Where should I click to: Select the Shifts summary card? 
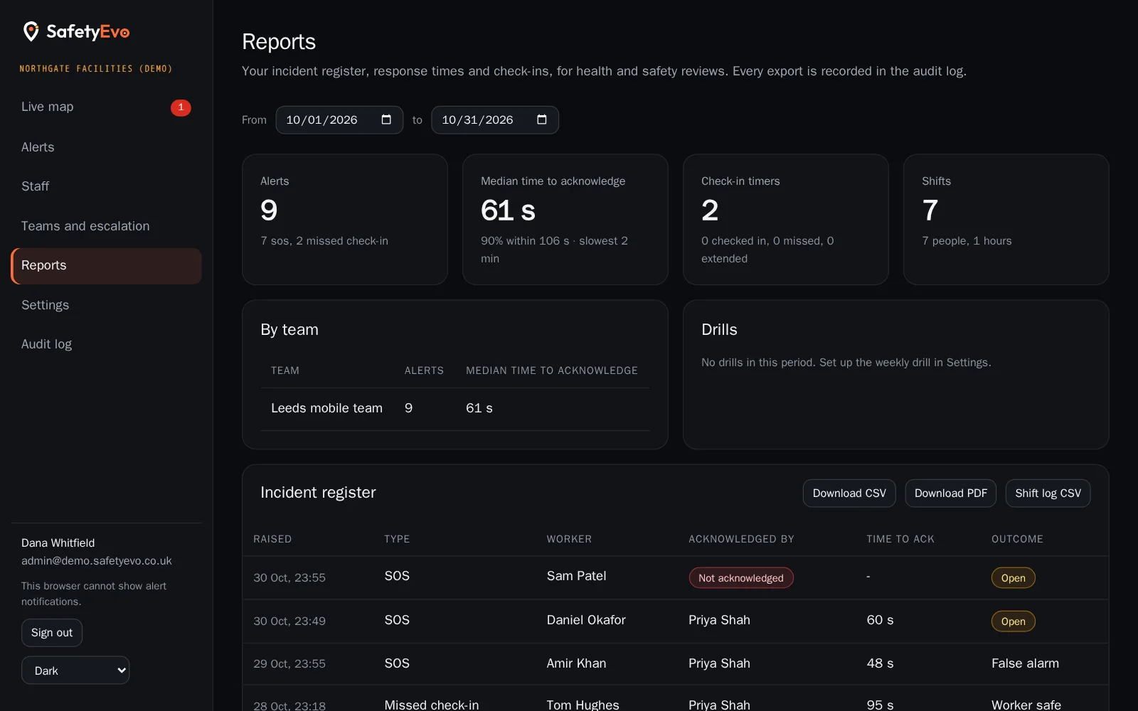tap(1006, 220)
